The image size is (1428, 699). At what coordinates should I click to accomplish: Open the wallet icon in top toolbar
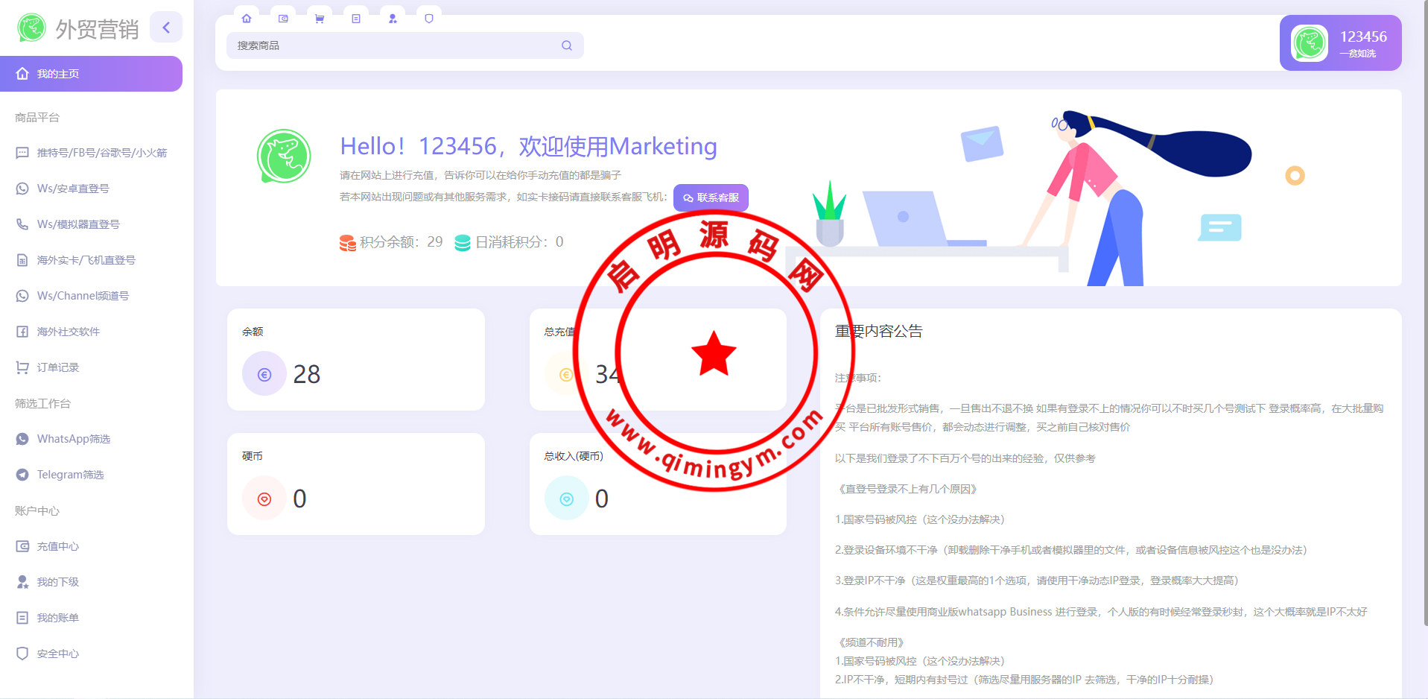click(x=283, y=19)
